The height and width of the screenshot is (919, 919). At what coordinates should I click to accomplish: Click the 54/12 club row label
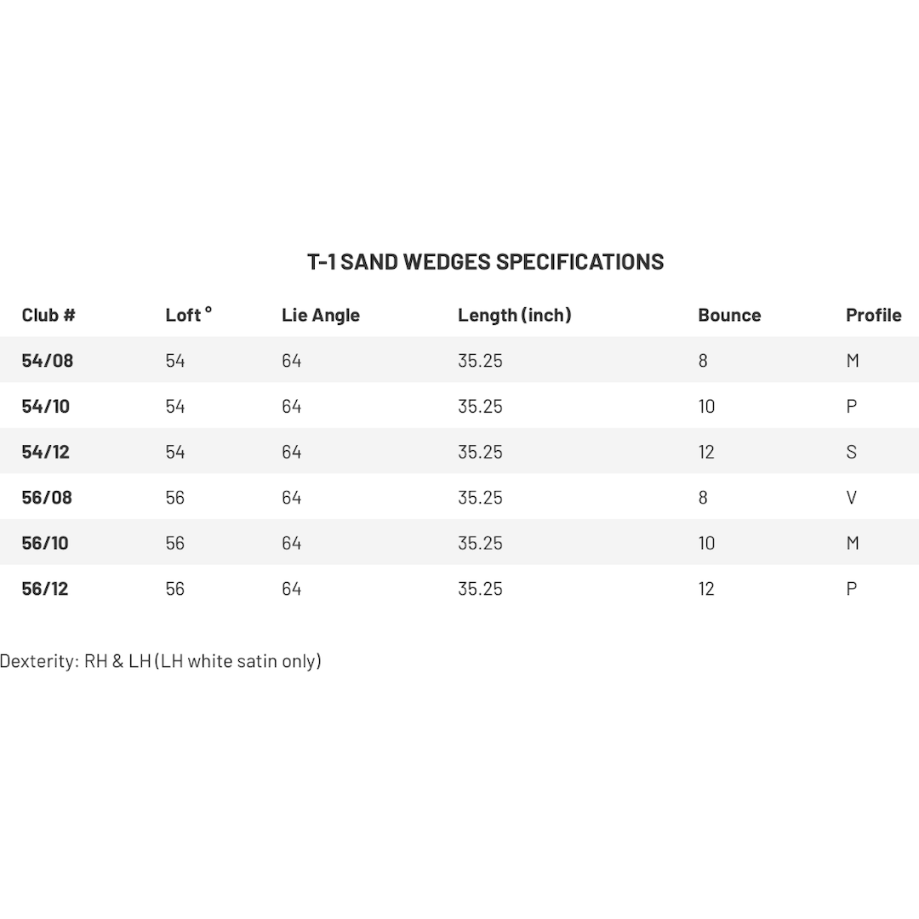click(x=46, y=452)
